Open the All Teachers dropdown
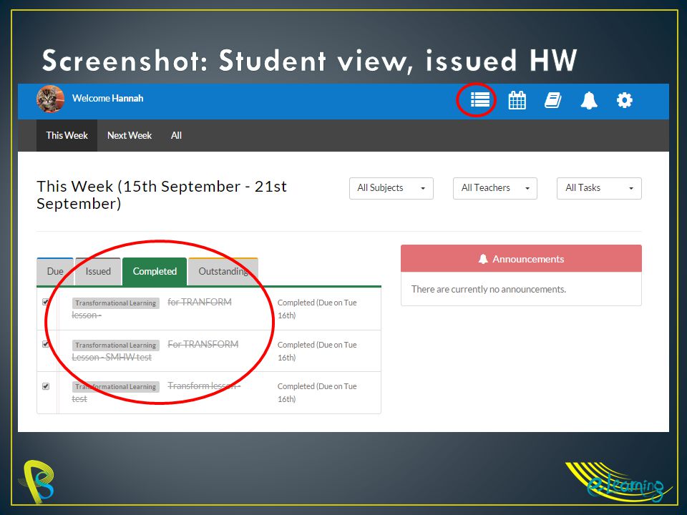Screen dimensions: 687x515 pyautogui.click(x=495, y=188)
